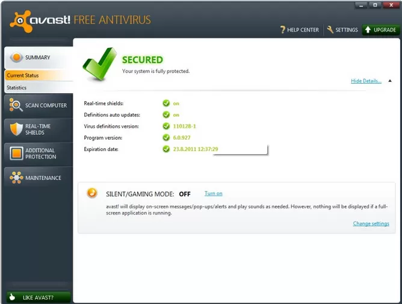The height and width of the screenshot is (304, 402).
Task: Open the Maintenance section
Action: pyautogui.click(x=39, y=178)
